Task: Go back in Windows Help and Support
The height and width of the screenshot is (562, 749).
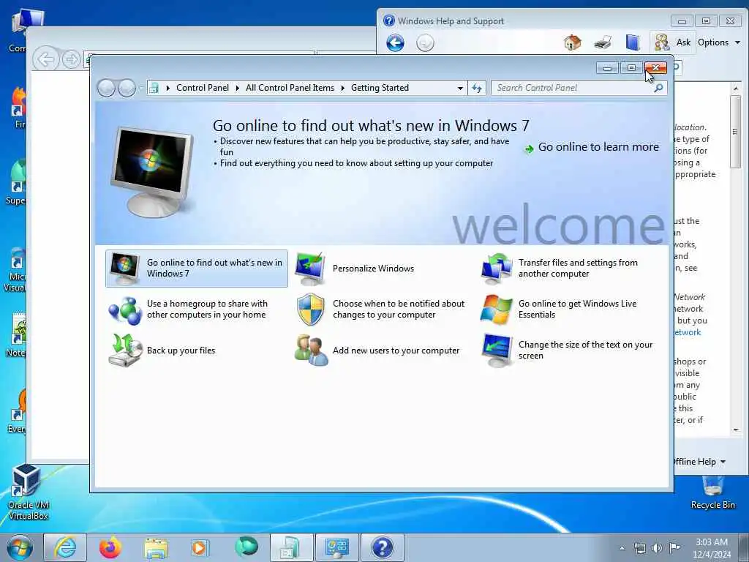Action: [395, 43]
